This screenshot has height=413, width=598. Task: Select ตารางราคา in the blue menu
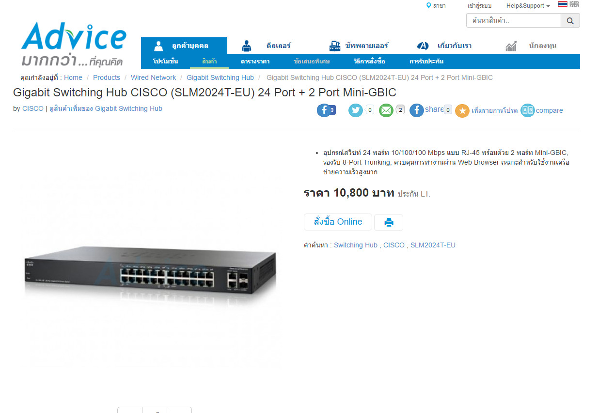[255, 61]
